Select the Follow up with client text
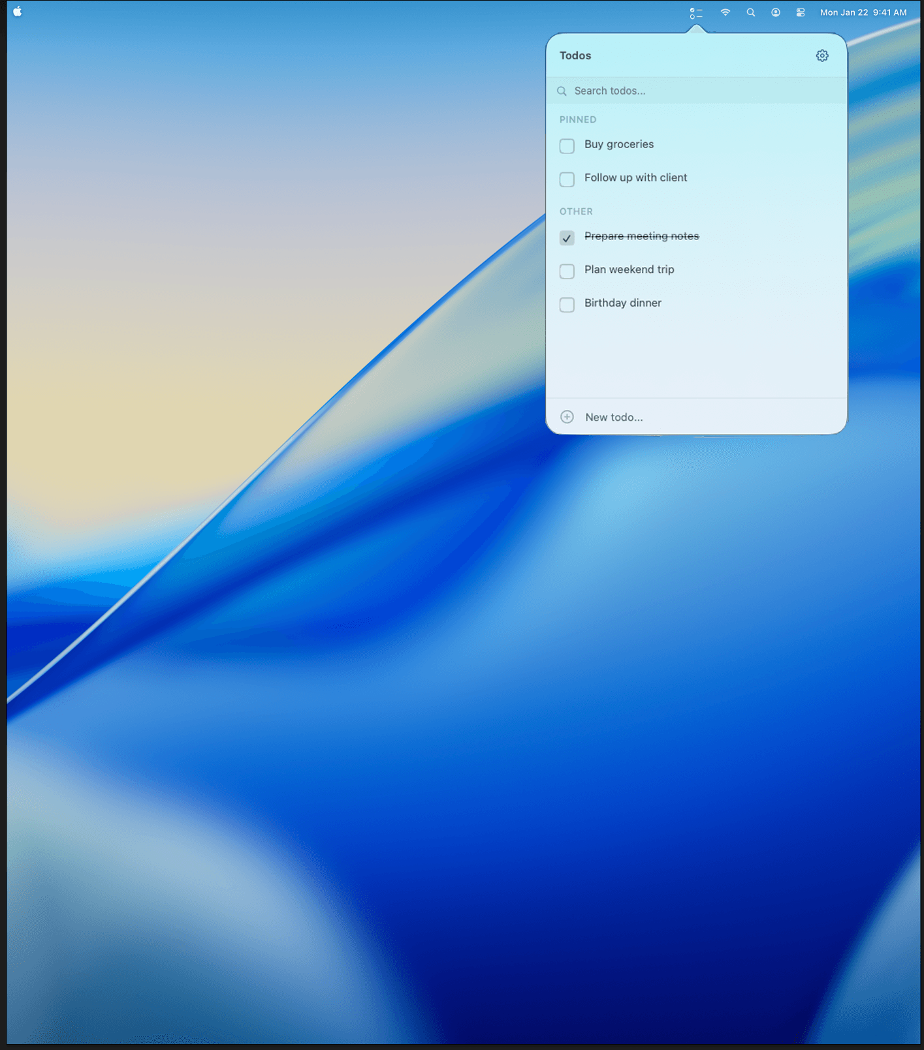 tap(635, 178)
